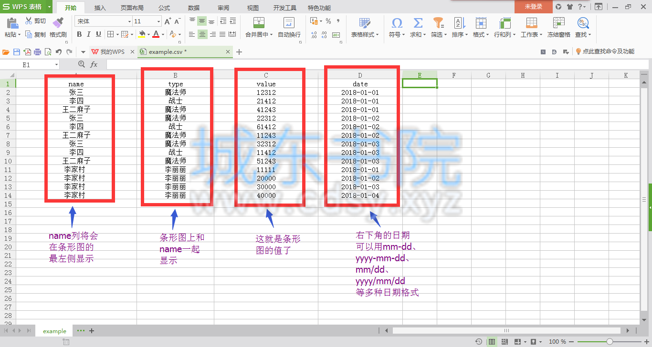This screenshot has width=652, height=347.
Task: Click the Symbol (符号) omega icon
Action: (397, 23)
